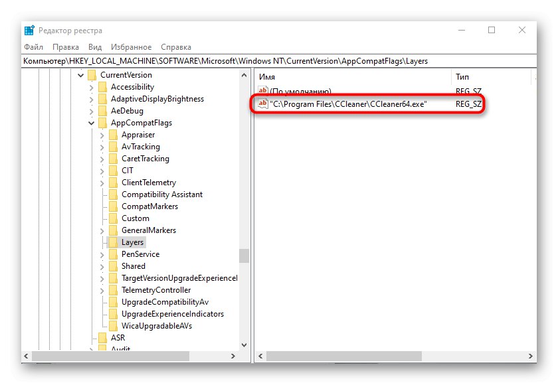The width and height of the screenshot is (558, 385).
Task: Select the UpgradeExperienceIndicators key label
Action: click(173, 314)
